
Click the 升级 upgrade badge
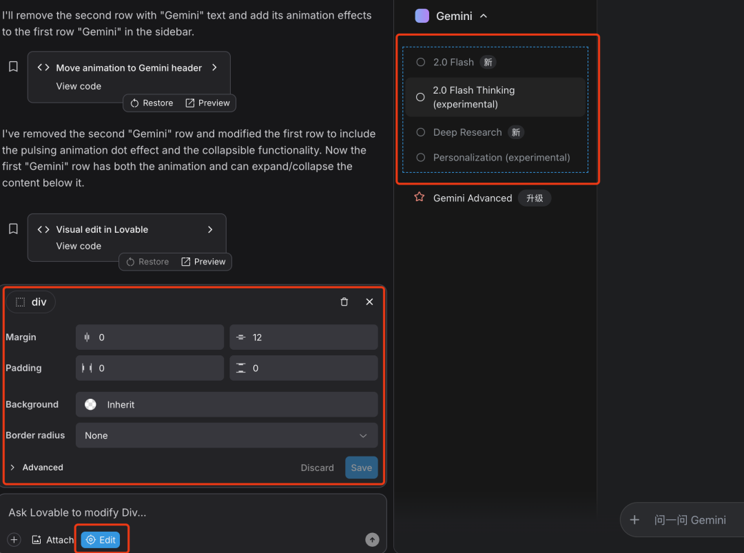[535, 198]
